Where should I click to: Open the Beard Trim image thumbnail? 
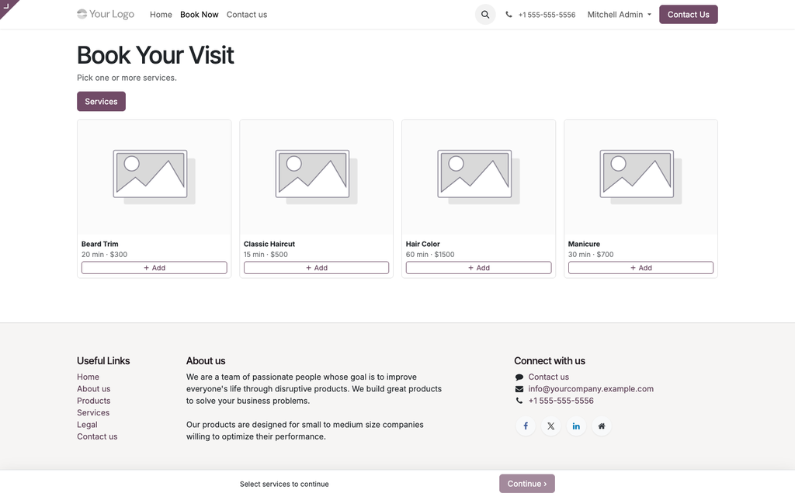coord(154,177)
